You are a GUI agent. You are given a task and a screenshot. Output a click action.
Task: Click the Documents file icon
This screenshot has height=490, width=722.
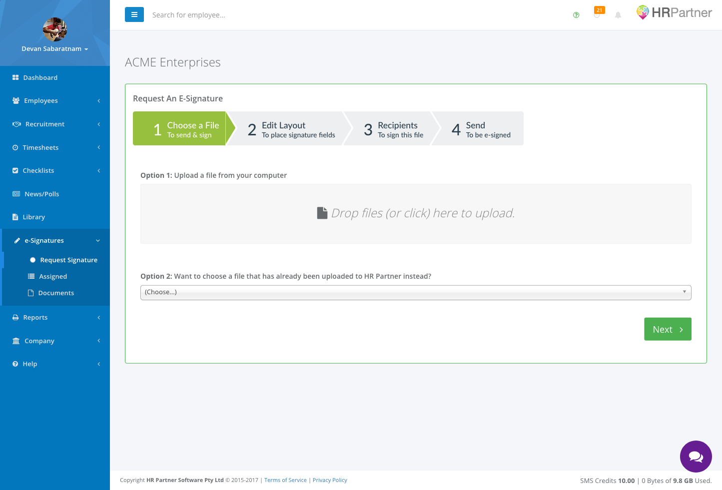pyautogui.click(x=31, y=293)
